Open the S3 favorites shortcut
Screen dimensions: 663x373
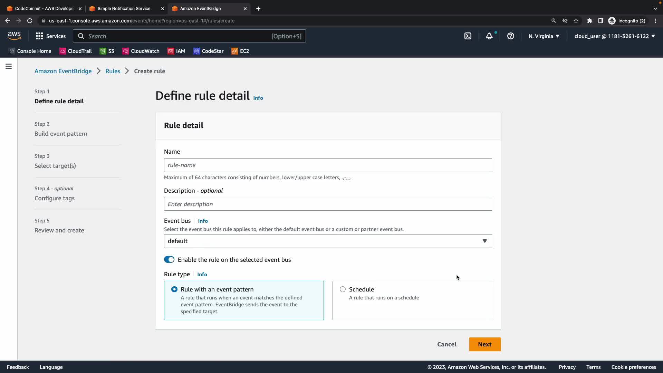point(107,51)
